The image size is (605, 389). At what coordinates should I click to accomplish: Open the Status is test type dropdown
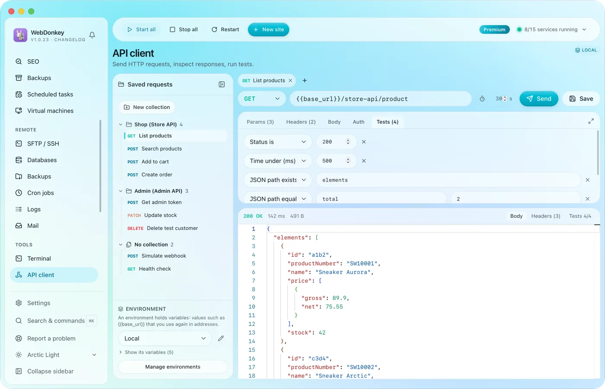click(x=277, y=142)
